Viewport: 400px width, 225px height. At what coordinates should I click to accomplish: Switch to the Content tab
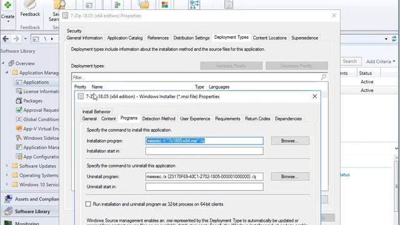[x=108, y=119]
